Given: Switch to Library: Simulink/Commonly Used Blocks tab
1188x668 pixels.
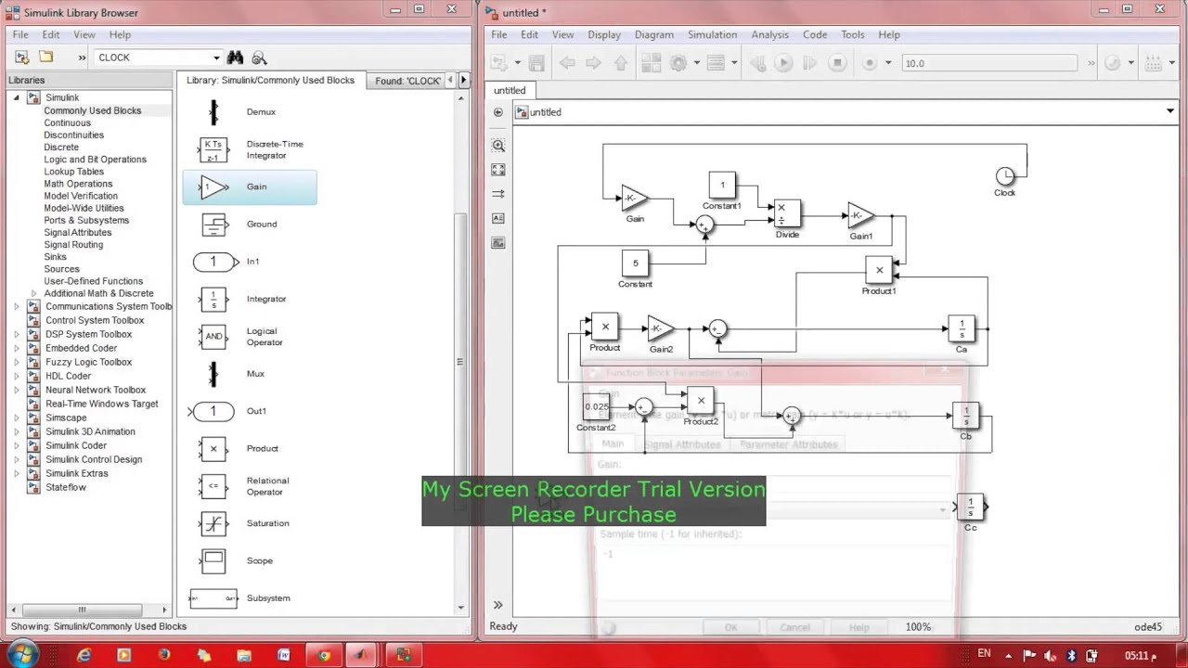Looking at the screenshot, I should (x=270, y=81).
